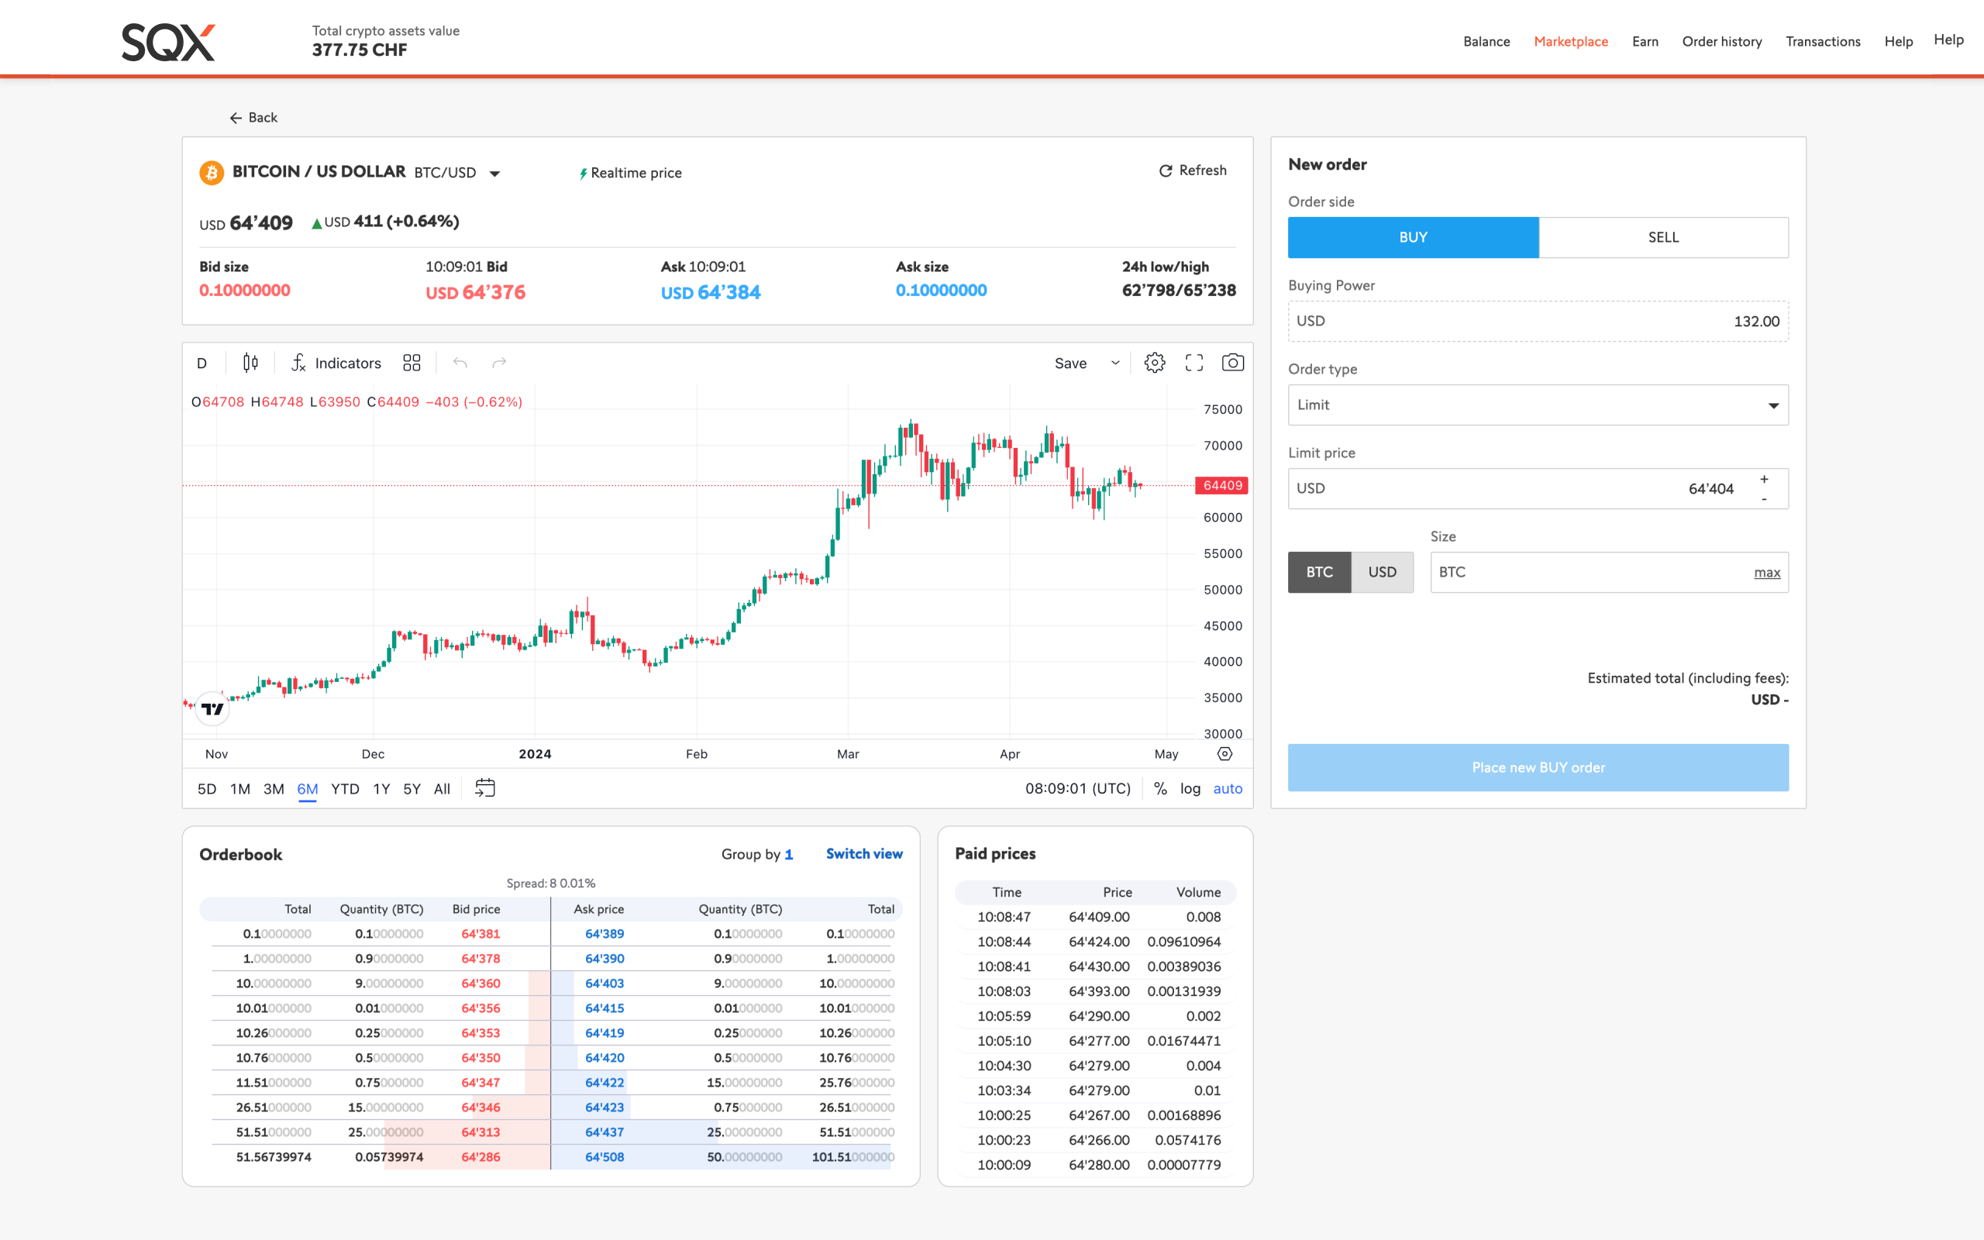Image resolution: width=1984 pixels, height=1240 pixels.
Task: Click the Place new BUY order button
Action: pyautogui.click(x=1538, y=766)
